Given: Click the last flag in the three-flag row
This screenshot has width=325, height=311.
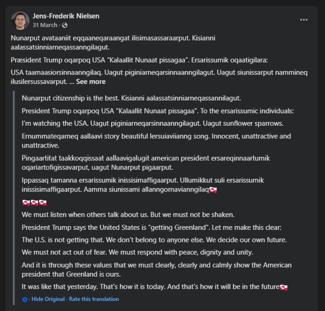Looking at the screenshot, I should pos(43,202).
